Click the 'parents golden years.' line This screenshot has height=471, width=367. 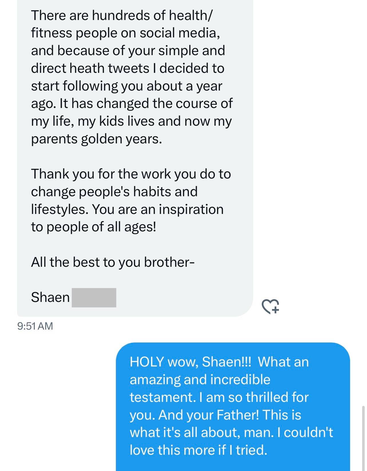pos(96,139)
